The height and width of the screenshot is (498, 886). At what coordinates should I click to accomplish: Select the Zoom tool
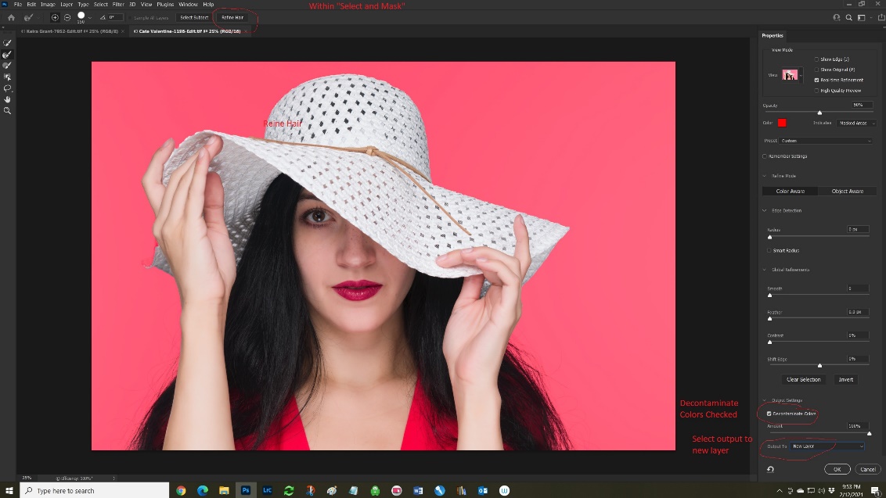pyautogui.click(x=7, y=111)
